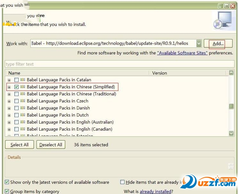Check Babel Language Packs in English (Australian)
Viewport: 239px width, 194px height.
tap(16, 122)
